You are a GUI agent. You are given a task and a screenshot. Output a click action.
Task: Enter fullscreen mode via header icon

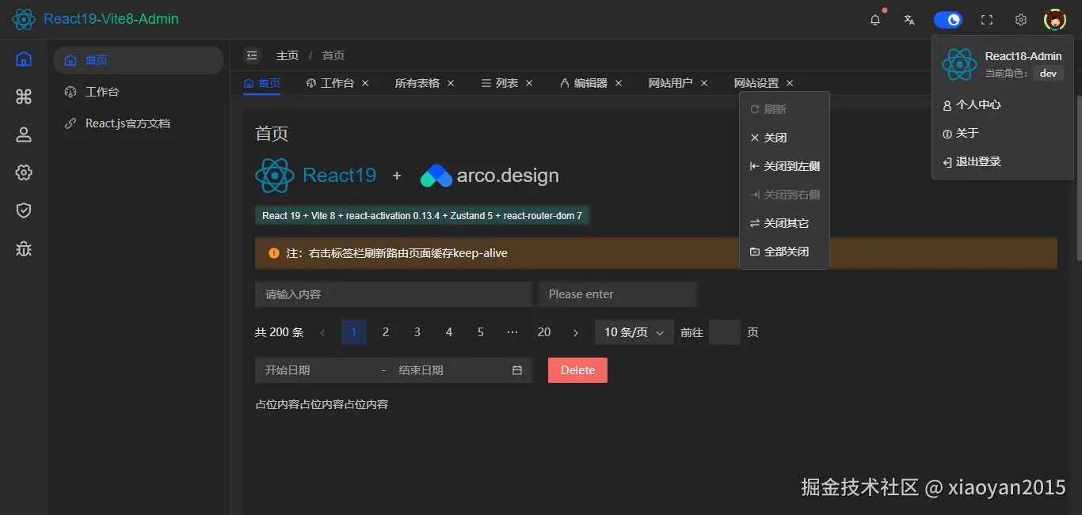pos(987,20)
